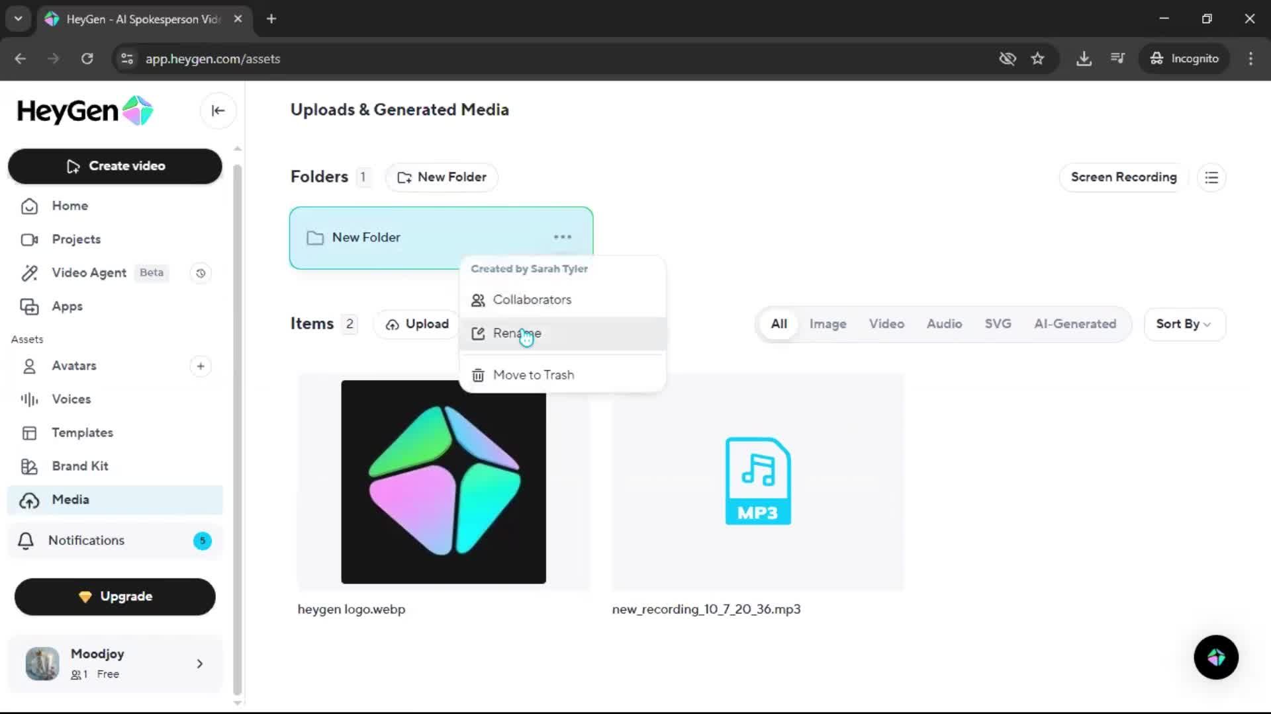The height and width of the screenshot is (714, 1271).
Task: Expand the Sort By dropdown
Action: click(x=1184, y=324)
